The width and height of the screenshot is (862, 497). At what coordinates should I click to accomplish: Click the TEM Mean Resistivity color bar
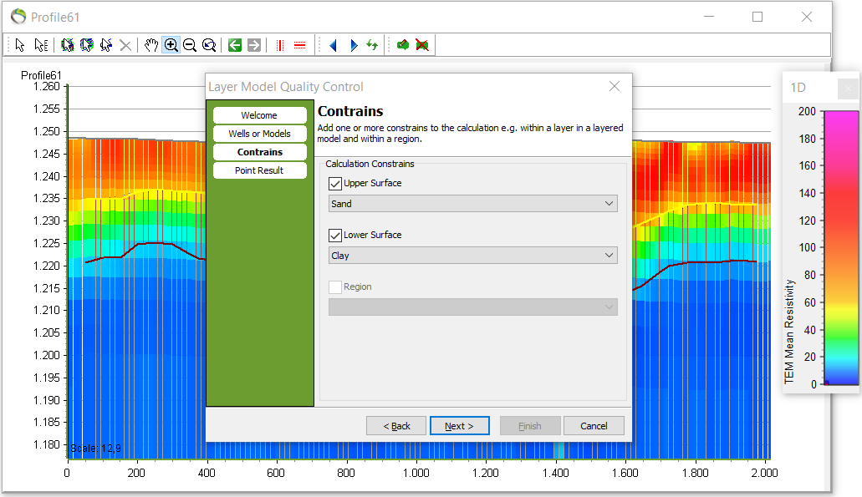pyautogui.click(x=840, y=248)
